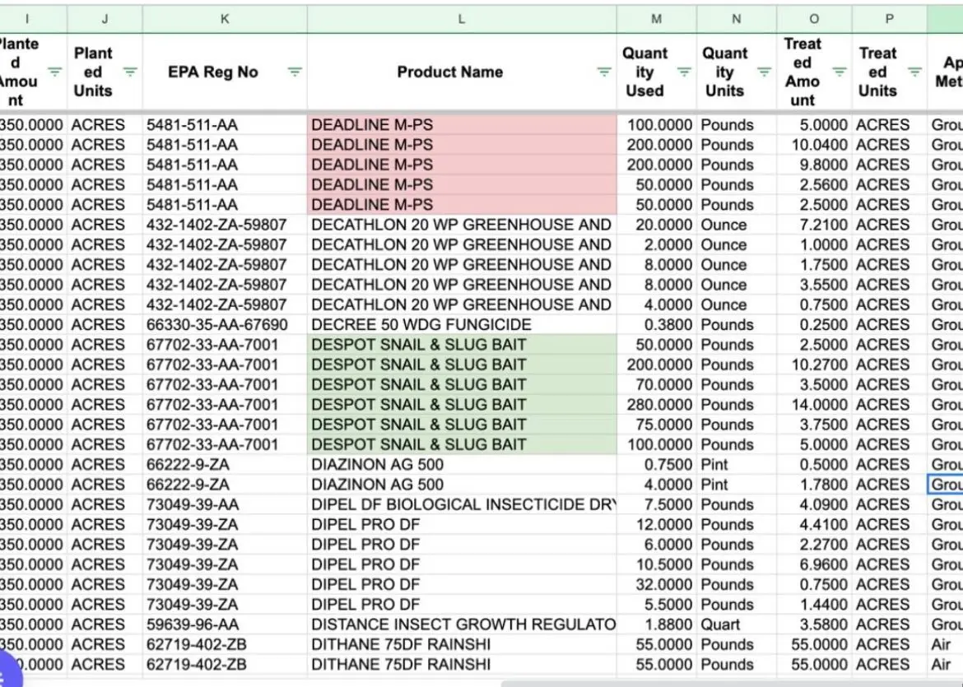This screenshot has width=963, height=687.
Task: Select treated amount "3.5500" cell
Action: [814, 285]
